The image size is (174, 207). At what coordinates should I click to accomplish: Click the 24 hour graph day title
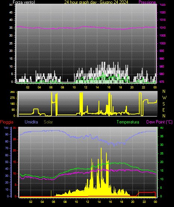pos(96,2)
